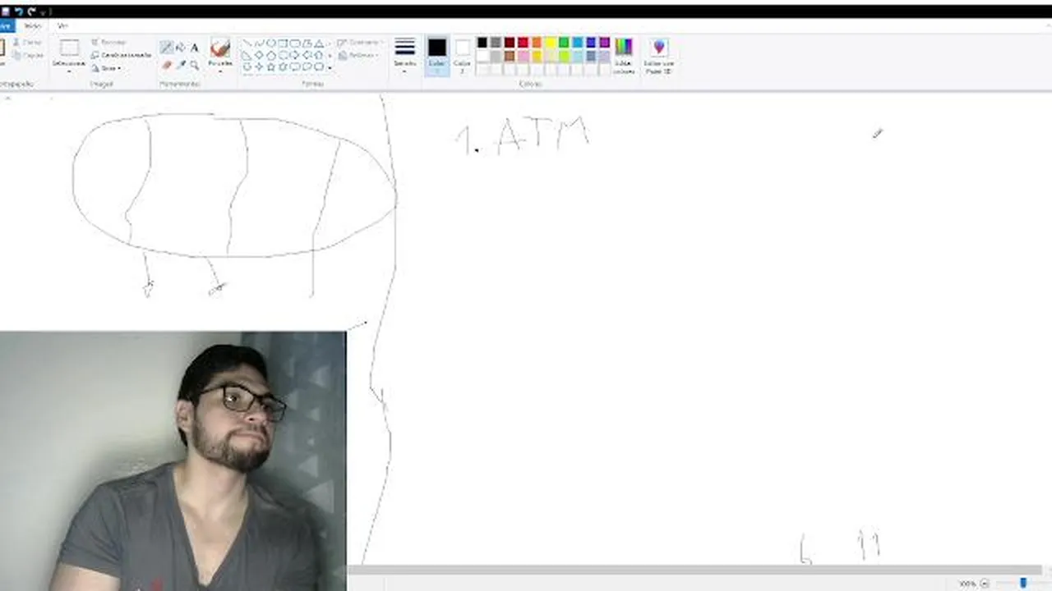The image size is (1052, 591).
Task: Pick the Triangle shape
Action: (319, 43)
